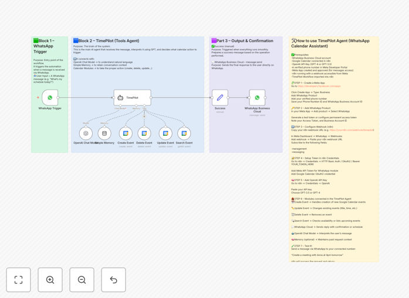Select the WhatsApp Business Cloud node
This screenshot has width=409, height=298.
pos(257,98)
